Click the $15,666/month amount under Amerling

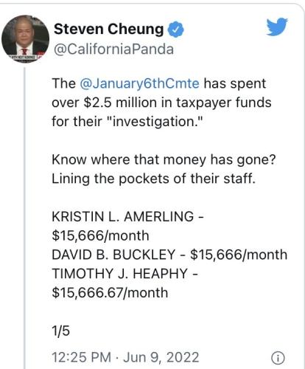[x=100, y=235]
